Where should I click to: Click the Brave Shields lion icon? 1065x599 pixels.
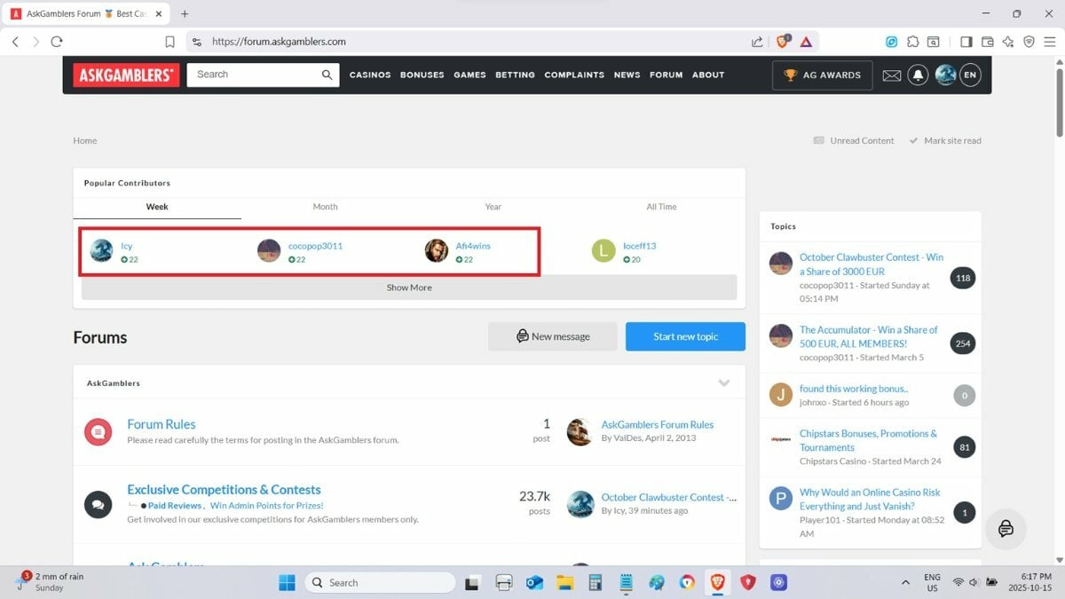pos(784,42)
